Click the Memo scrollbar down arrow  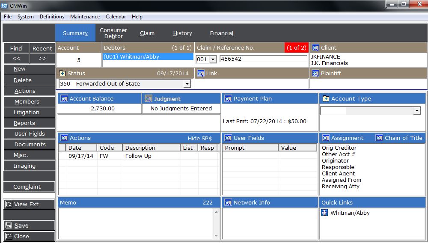pos(217,236)
